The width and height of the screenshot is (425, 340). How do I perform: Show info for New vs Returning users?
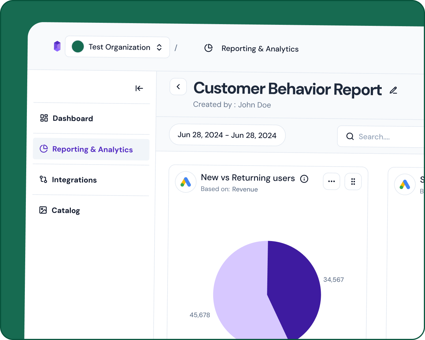[304, 179]
